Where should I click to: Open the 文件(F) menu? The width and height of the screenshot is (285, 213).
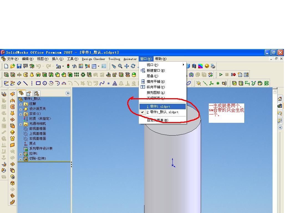tap(13, 59)
